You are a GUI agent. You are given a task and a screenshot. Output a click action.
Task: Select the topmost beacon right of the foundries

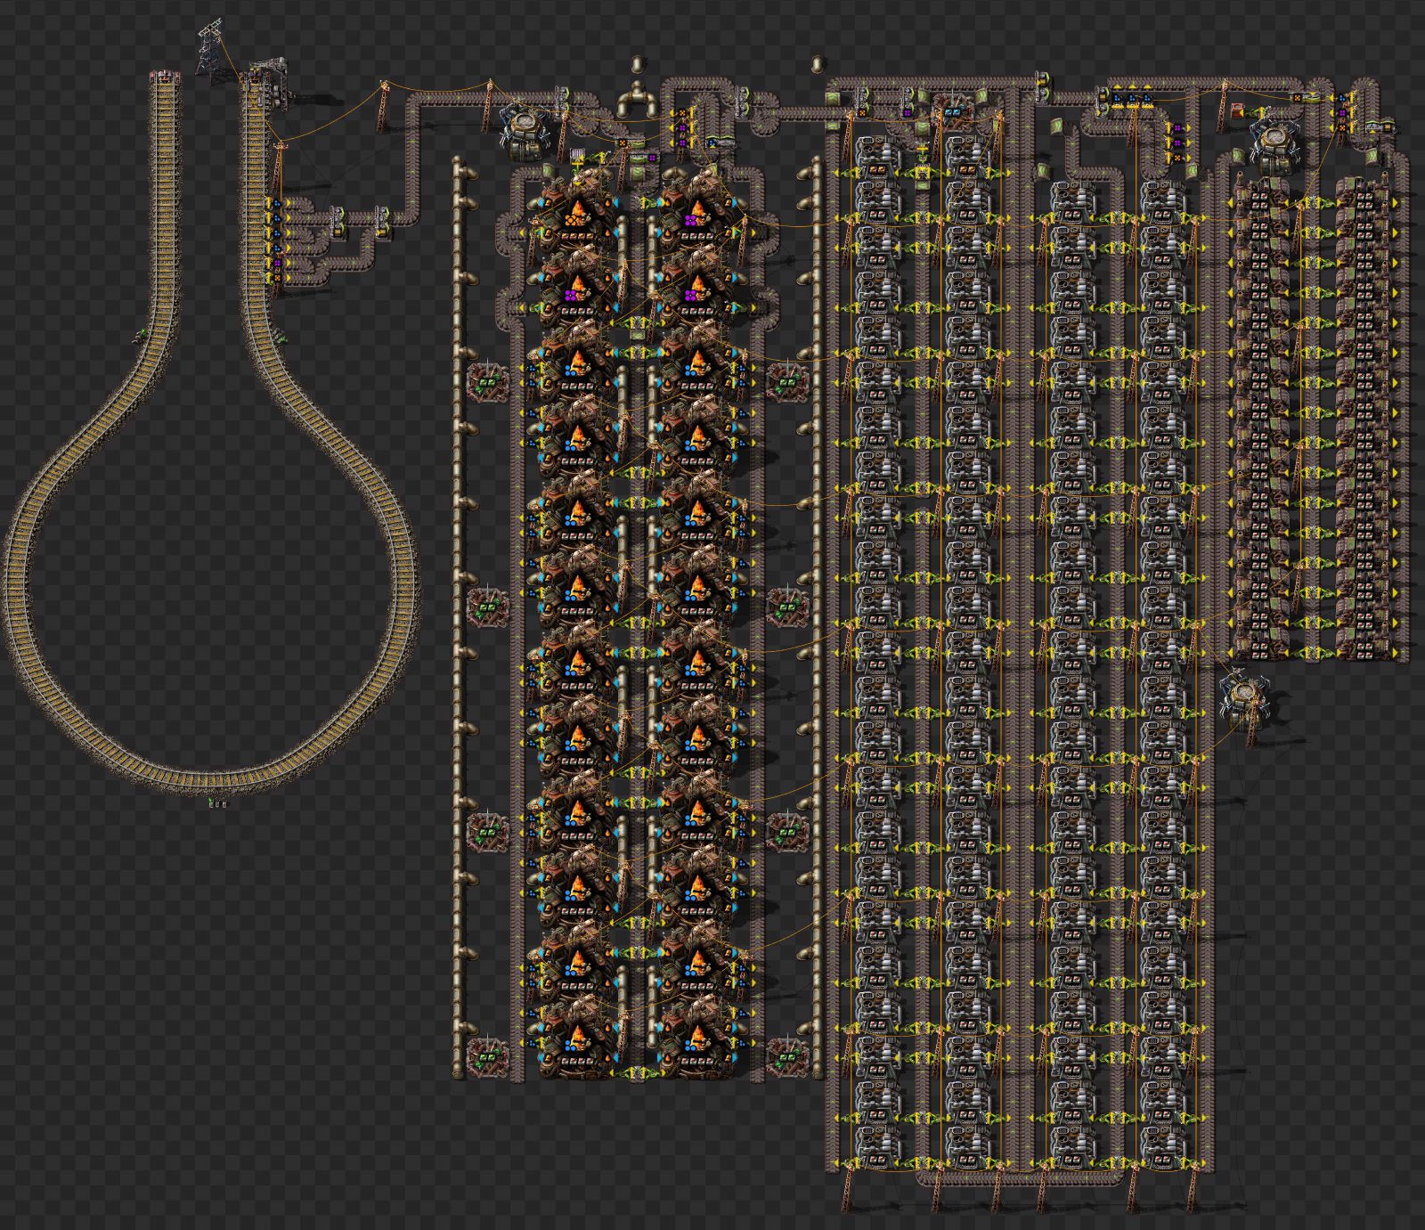[787, 382]
